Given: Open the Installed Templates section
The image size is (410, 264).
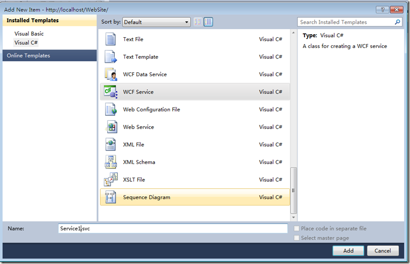Looking at the screenshot, I should click(50, 20).
